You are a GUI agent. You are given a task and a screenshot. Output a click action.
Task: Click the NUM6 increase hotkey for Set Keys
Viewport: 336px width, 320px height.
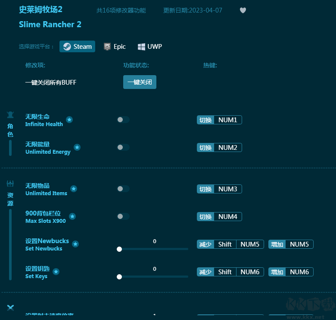299,272
